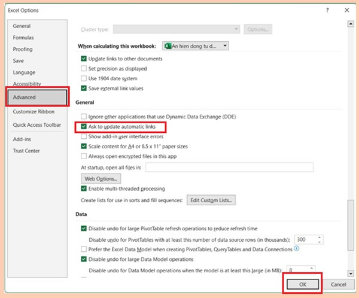Click the greyed Options... button
This screenshot has width=359, height=298.
click(x=258, y=29)
